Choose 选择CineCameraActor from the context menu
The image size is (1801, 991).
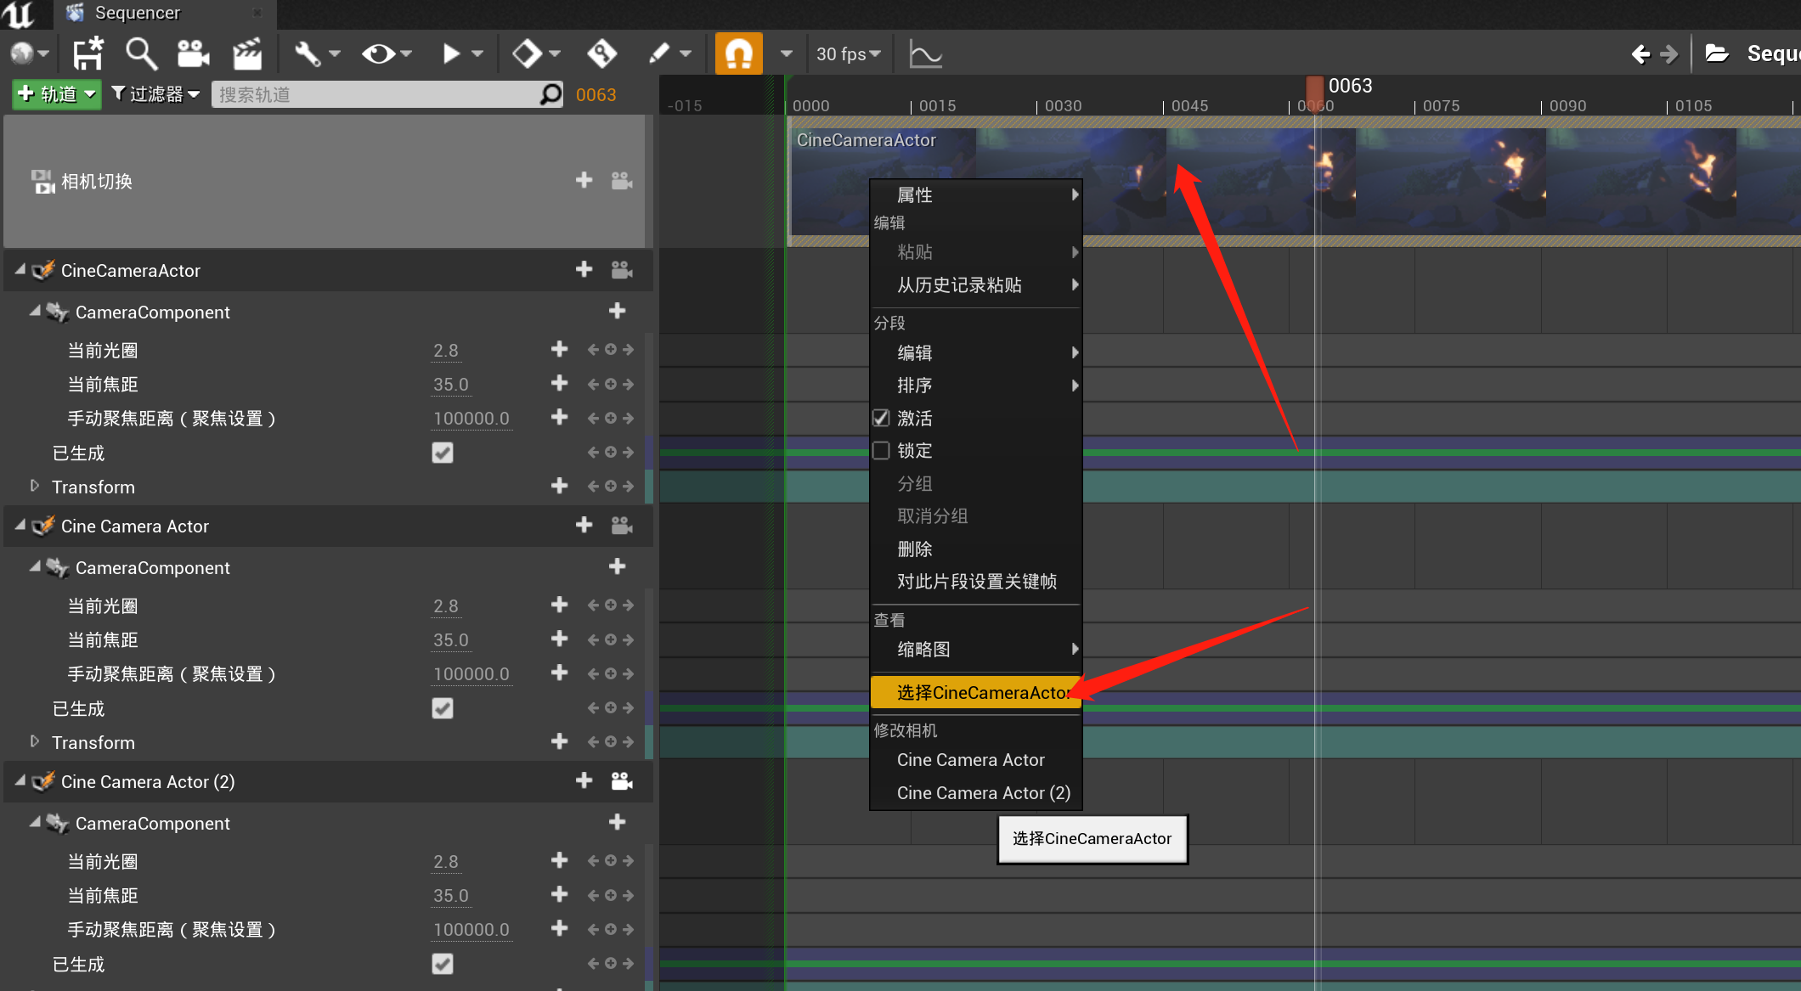click(975, 692)
